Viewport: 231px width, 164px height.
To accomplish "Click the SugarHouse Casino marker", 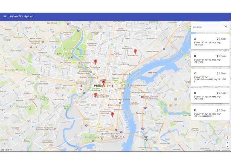I will (130, 74).
